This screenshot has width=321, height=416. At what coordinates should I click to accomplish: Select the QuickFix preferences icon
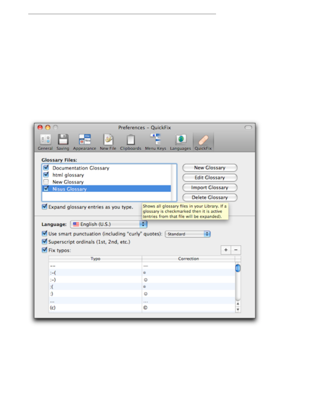(203, 142)
